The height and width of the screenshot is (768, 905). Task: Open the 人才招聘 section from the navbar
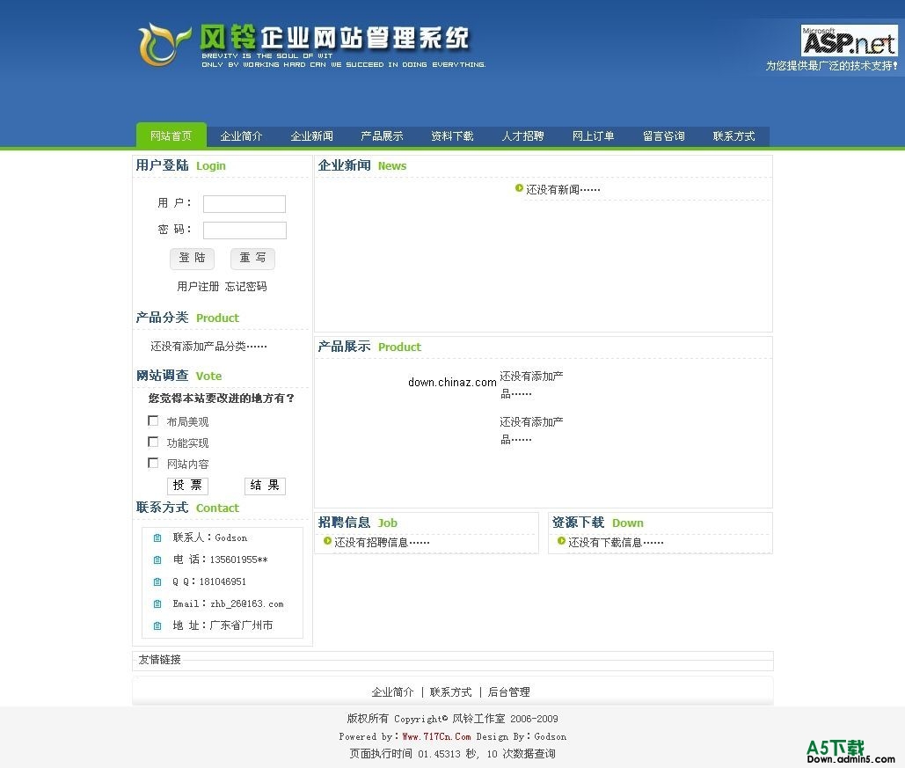point(522,135)
